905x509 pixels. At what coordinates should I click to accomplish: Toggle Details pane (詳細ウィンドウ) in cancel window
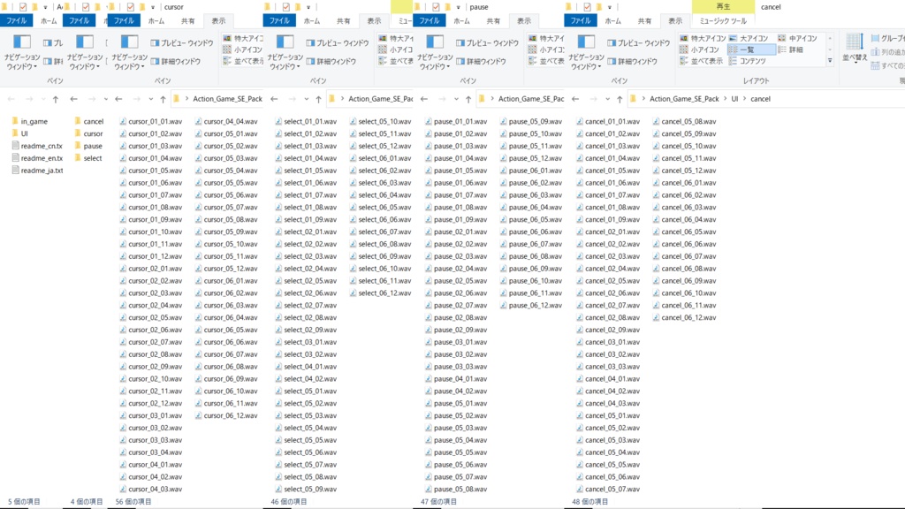(635, 61)
